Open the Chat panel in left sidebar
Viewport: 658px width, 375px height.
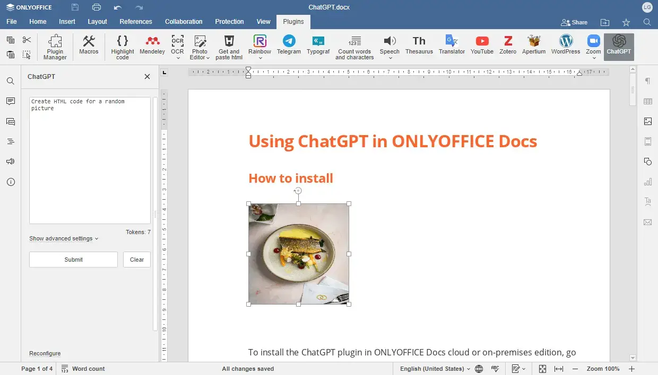[10, 121]
